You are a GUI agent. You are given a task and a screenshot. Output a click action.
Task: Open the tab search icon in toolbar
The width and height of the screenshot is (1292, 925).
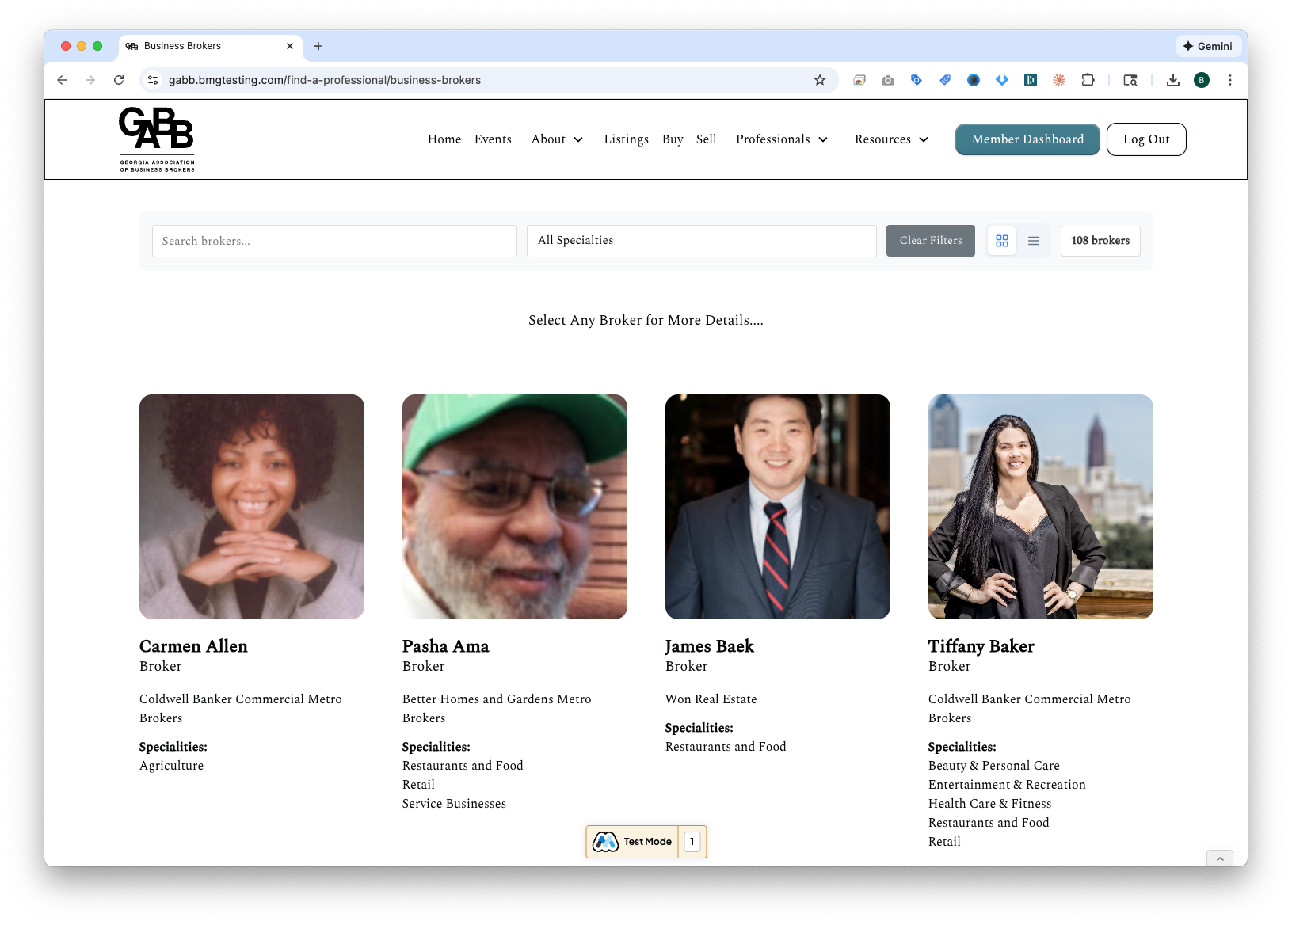click(x=1130, y=80)
